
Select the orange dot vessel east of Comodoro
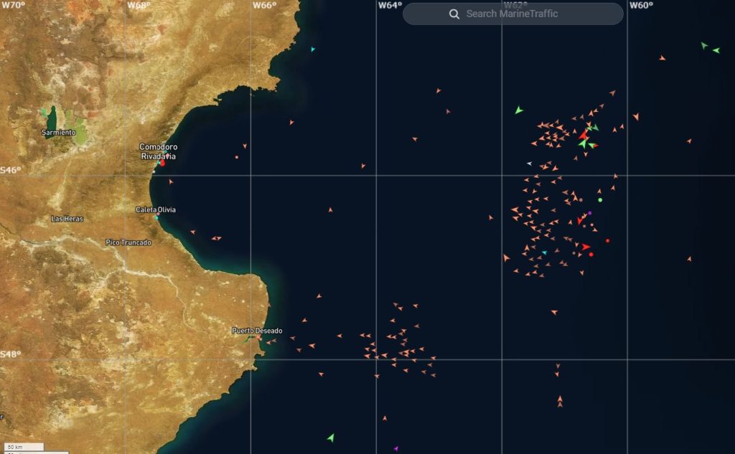click(236, 156)
